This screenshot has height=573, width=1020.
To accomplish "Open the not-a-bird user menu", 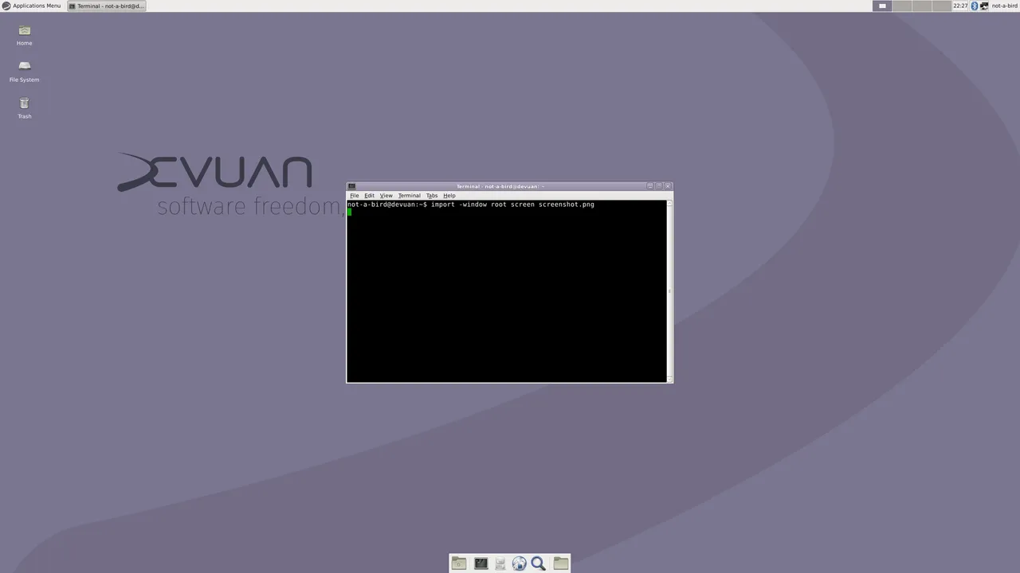I will 1004,6.
